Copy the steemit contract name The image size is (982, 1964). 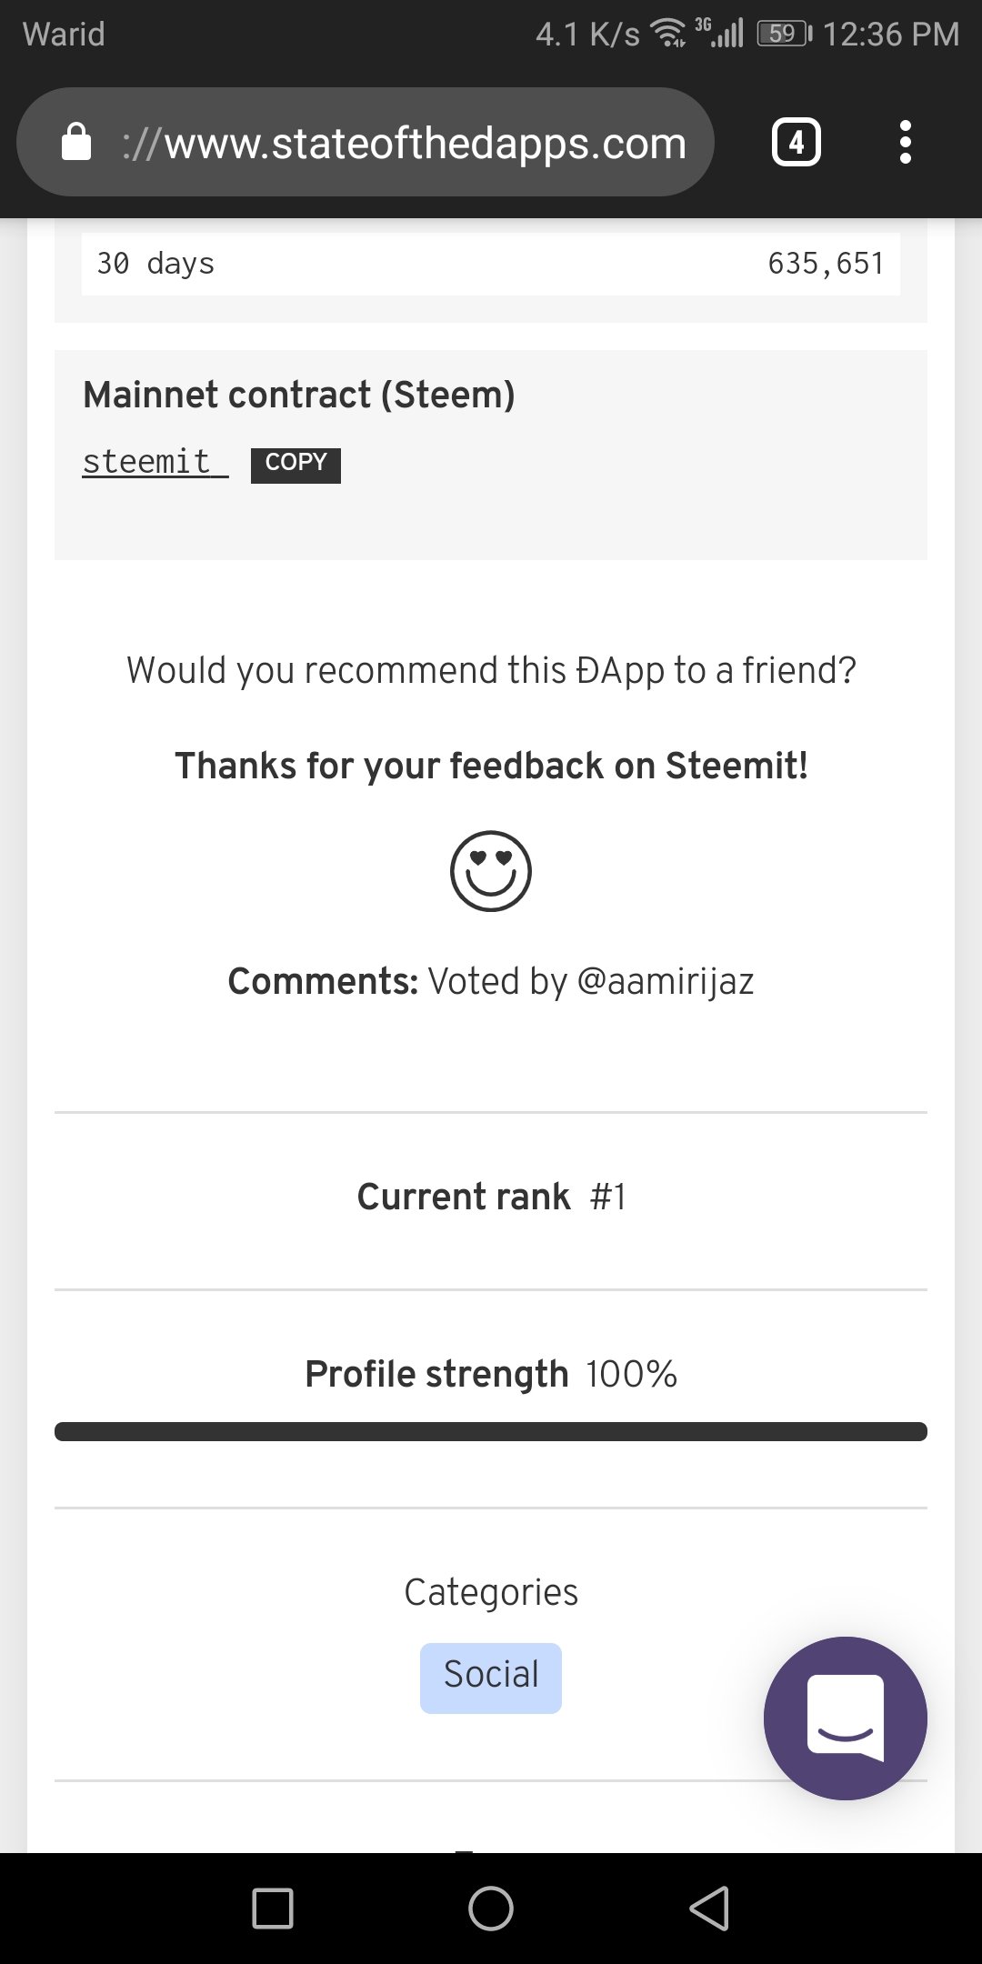coord(296,464)
